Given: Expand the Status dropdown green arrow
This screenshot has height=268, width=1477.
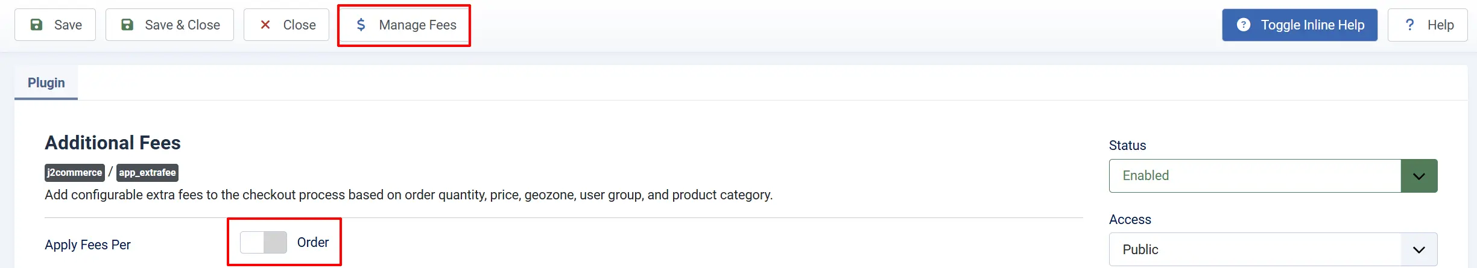Looking at the screenshot, I should (x=1419, y=176).
